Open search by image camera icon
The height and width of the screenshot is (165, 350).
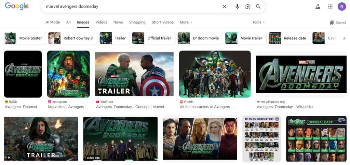coord(248,7)
